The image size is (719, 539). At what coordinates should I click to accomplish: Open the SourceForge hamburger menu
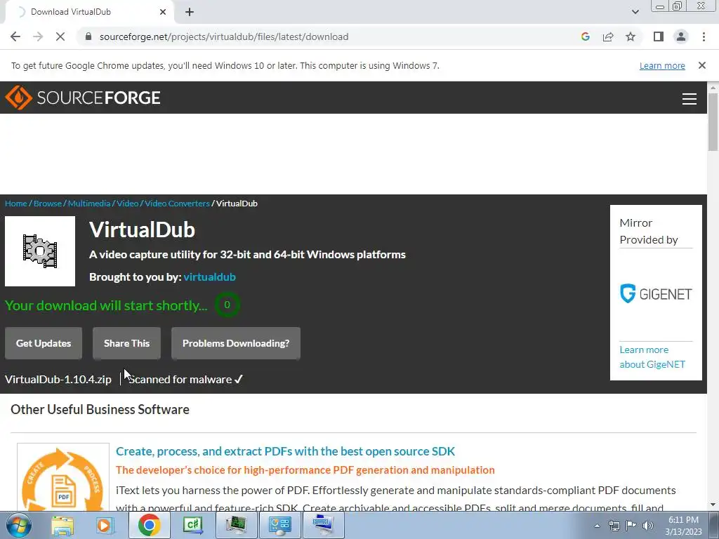coord(690,98)
